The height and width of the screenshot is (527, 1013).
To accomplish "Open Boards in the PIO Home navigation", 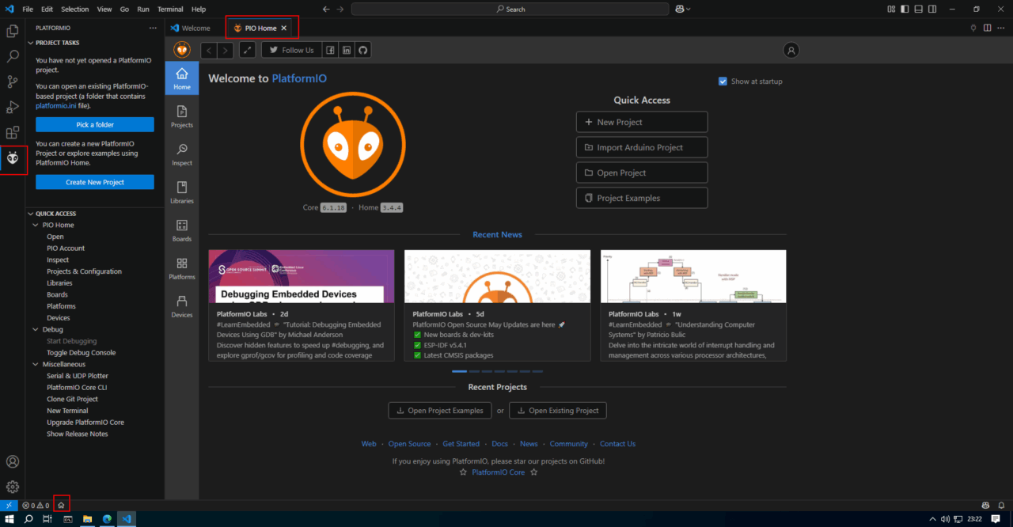I will [182, 231].
